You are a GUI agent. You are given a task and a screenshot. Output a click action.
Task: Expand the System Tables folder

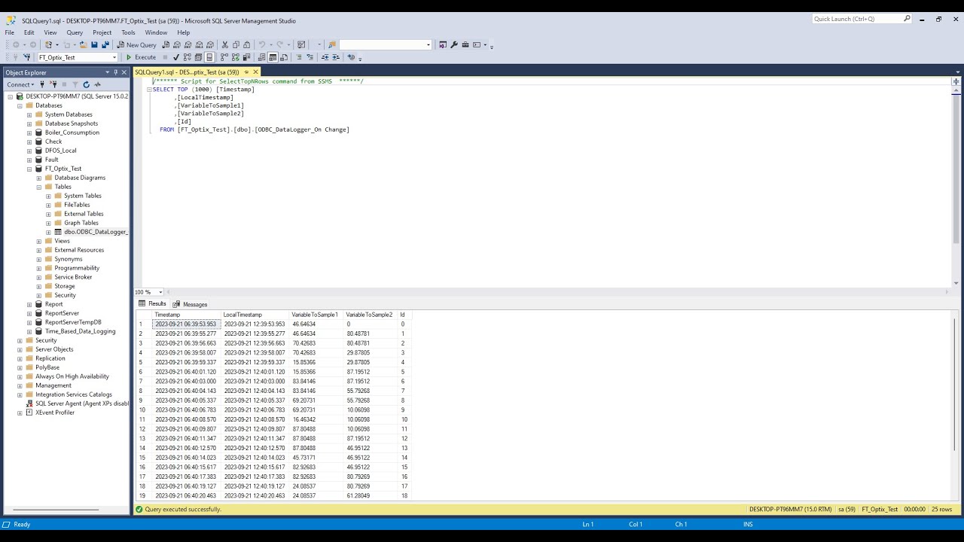48,196
